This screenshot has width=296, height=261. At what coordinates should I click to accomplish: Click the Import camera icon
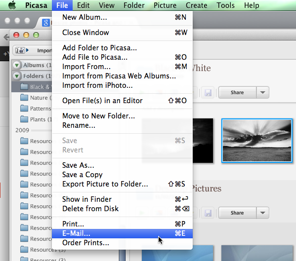pyautogui.click(x=20, y=50)
